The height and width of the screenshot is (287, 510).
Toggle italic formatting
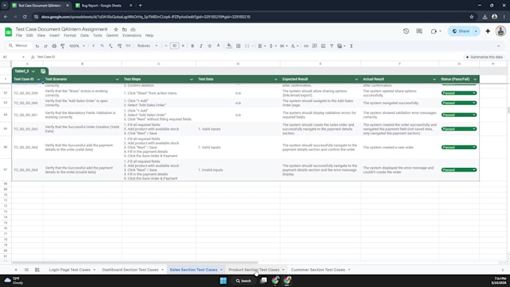201,46
